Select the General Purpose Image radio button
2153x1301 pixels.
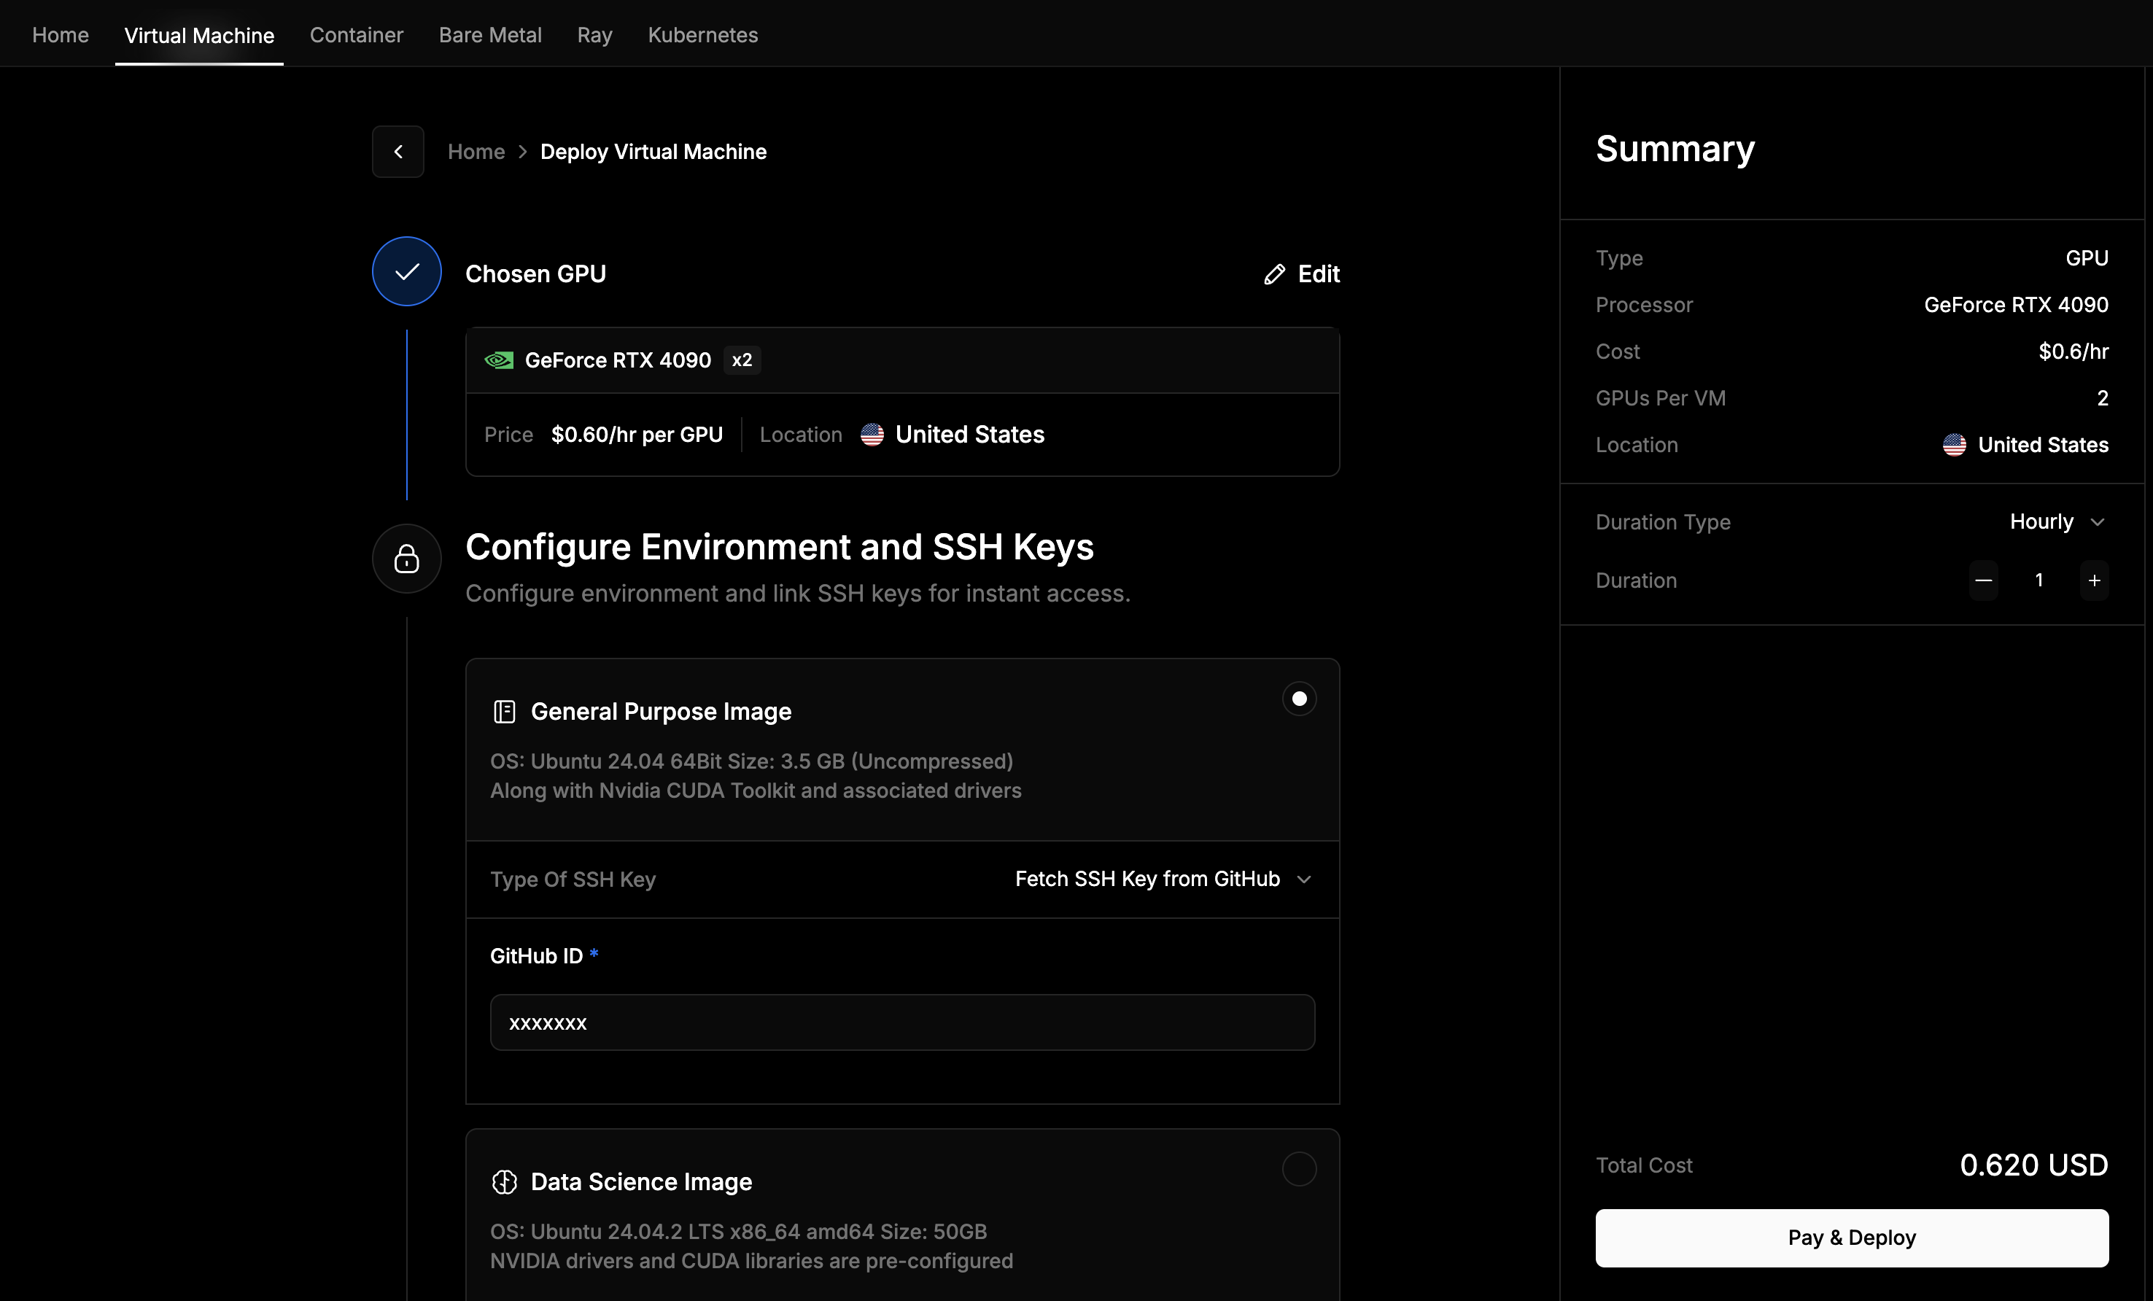point(1298,698)
